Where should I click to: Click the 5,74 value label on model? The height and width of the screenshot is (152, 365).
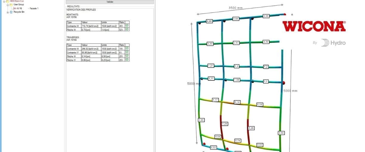pos(238,140)
